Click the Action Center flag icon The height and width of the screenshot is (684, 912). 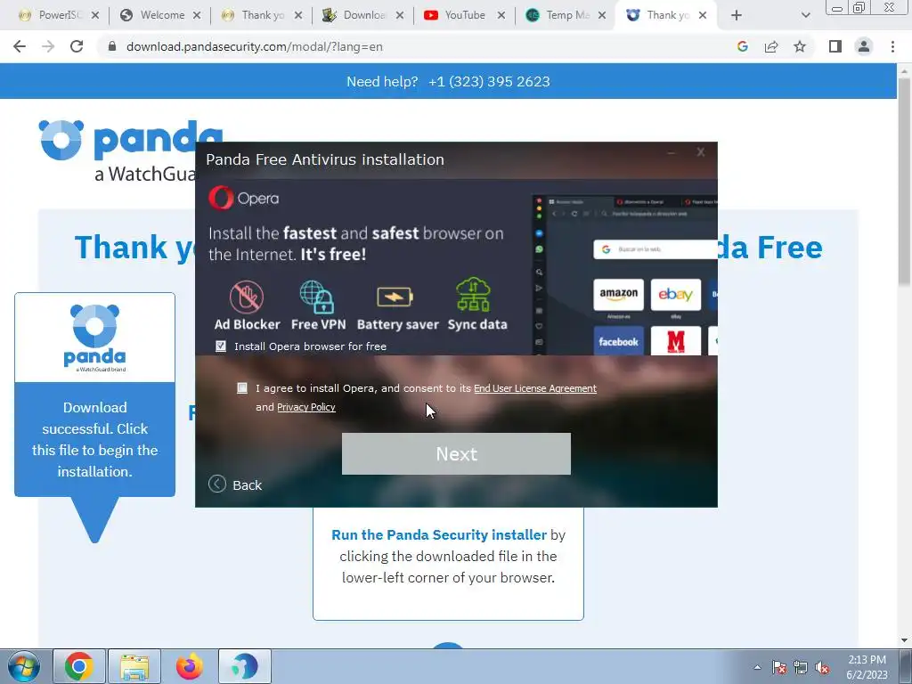tap(779, 667)
